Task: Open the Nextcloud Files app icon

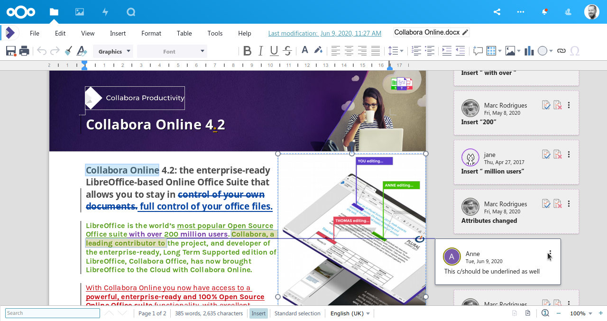Action: pyautogui.click(x=54, y=12)
